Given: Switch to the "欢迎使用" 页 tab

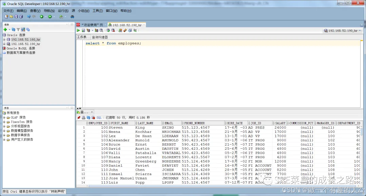Looking at the screenshot, I should point(91,25).
